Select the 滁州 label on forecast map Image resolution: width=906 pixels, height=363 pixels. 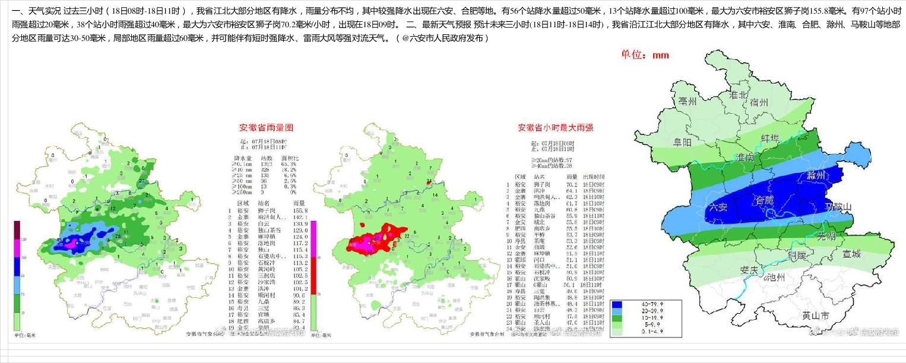coord(817,176)
